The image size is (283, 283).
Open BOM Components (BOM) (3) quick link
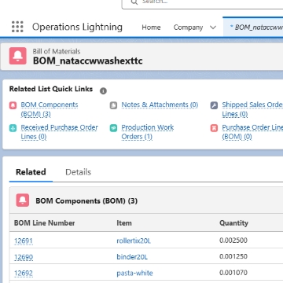click(50, 109)
